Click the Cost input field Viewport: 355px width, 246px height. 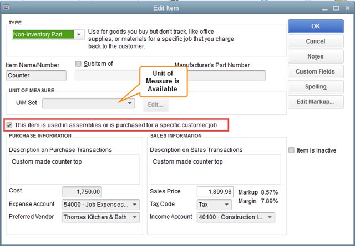click(81, 192)
